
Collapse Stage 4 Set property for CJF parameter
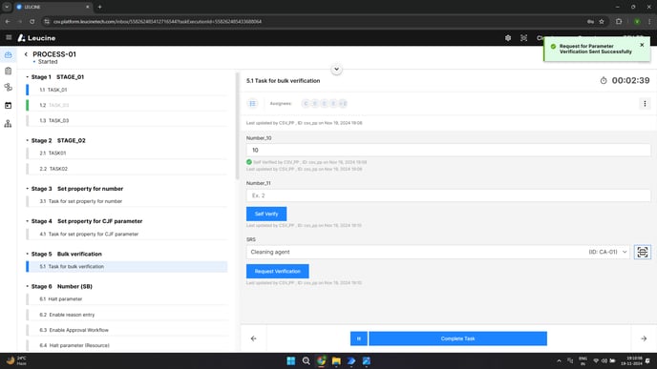[x=28, y=221]
